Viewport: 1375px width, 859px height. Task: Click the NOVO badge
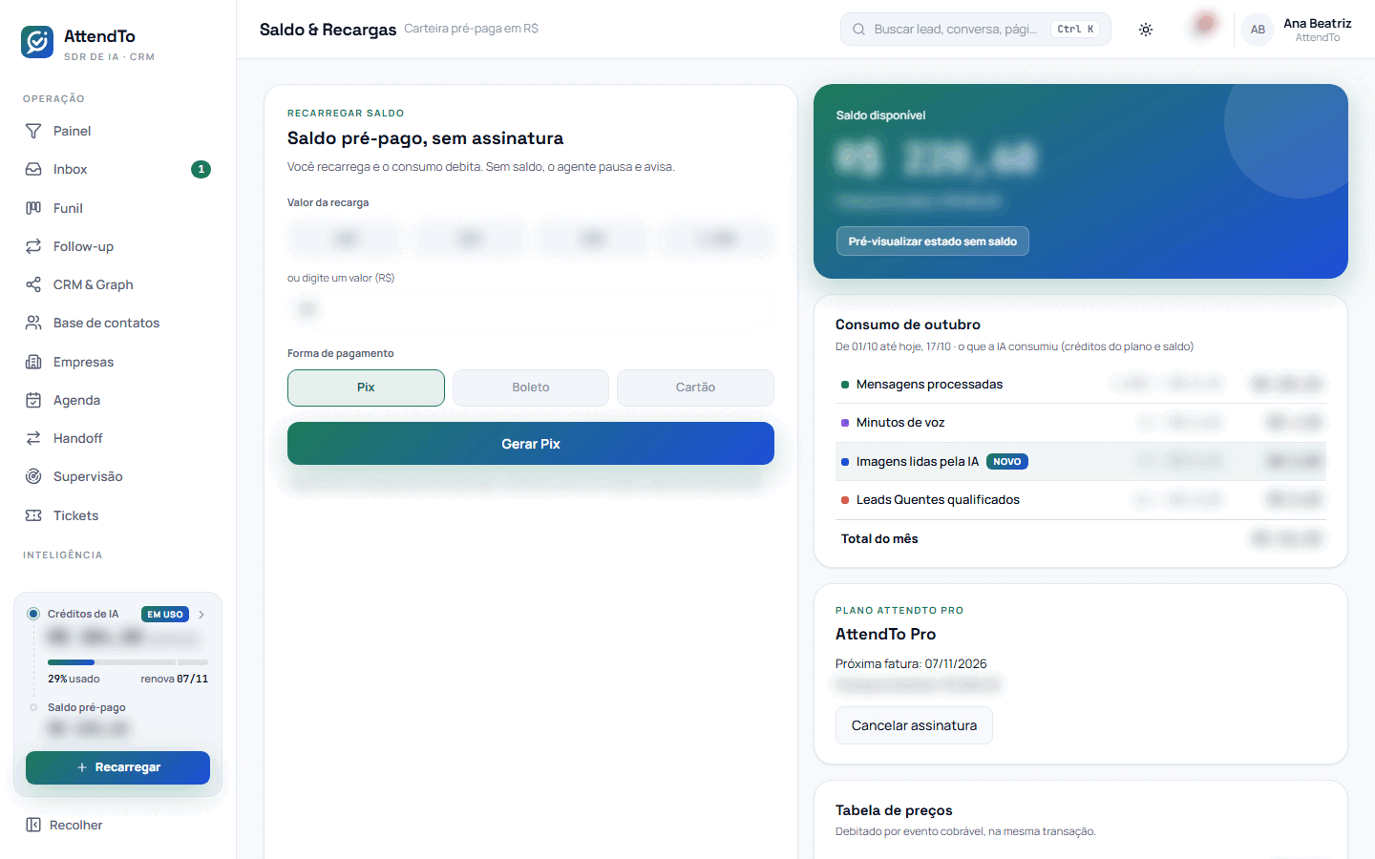(x=1007, y=462)
